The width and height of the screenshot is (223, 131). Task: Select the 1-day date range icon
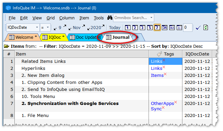click(x=127, y=28)
